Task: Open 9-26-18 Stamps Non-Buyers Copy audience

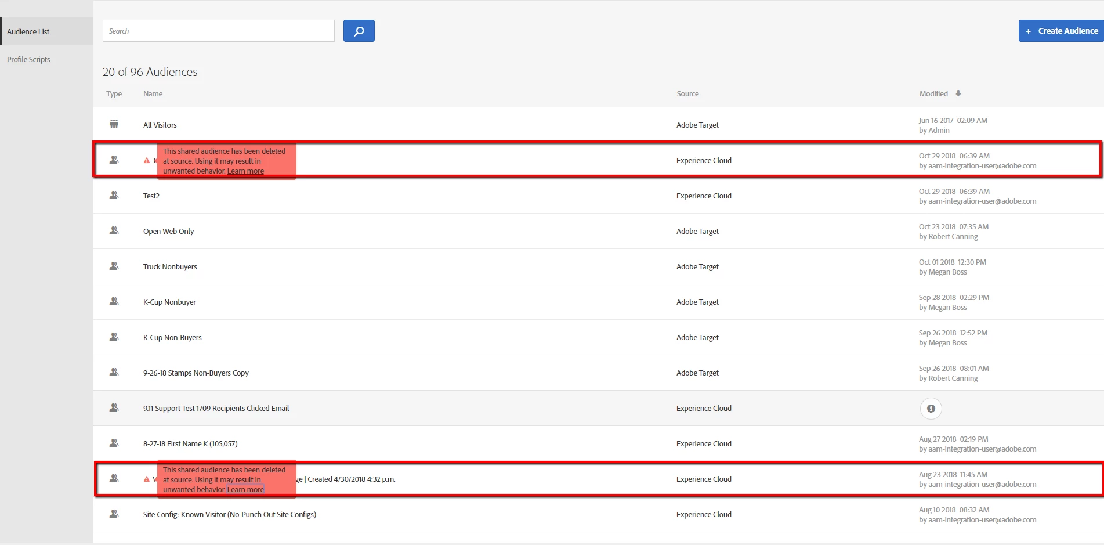Action: [196, 373]
